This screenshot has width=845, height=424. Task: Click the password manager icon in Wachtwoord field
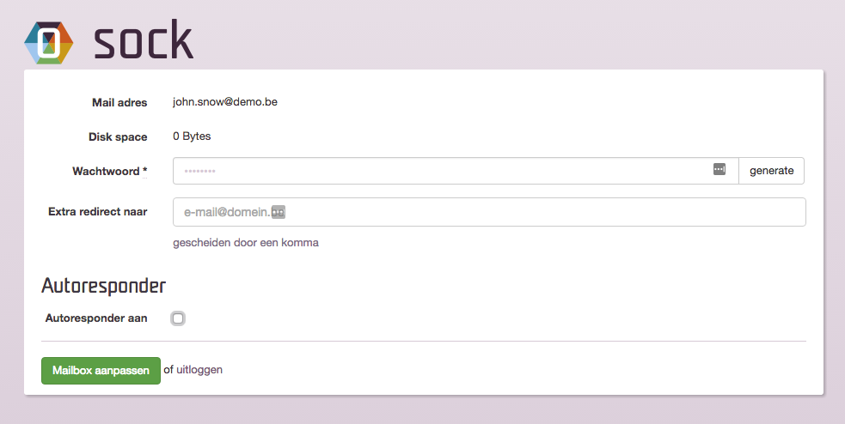click(719, 170)
